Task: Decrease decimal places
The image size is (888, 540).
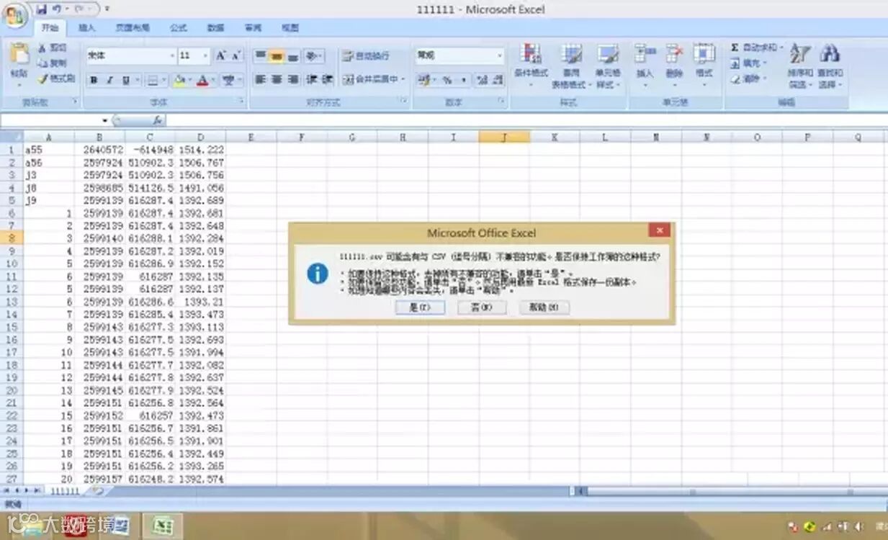Action: point(498,80)
